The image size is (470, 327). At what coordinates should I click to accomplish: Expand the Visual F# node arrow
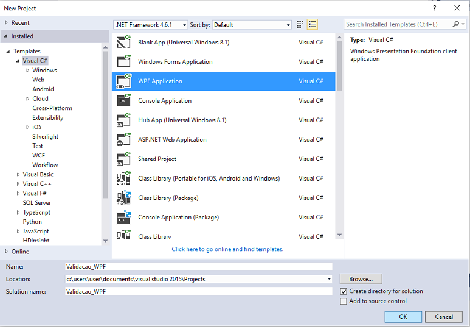(x=18, y=194)
